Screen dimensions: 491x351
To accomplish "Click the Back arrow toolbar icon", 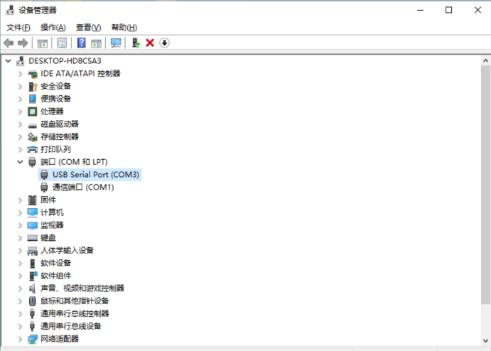I will (x=9, y=43).
